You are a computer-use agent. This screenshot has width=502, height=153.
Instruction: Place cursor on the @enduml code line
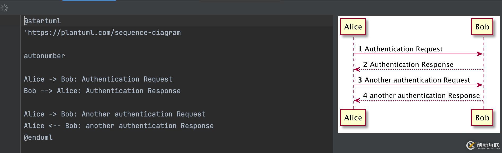[38, 137]
